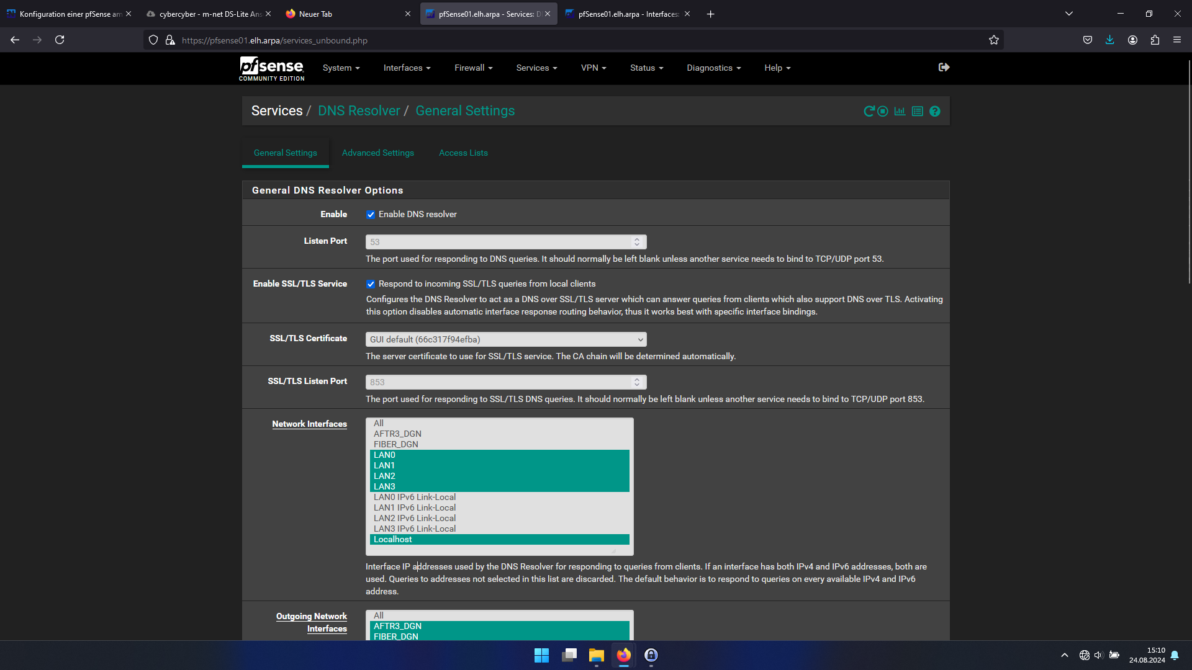The width and height of the screenshot is (1192, 670).
Task: Select LAN2 IPv6 Link-Local in Network Interfaces
Action: pyautogui.click(x=499, y=518)
